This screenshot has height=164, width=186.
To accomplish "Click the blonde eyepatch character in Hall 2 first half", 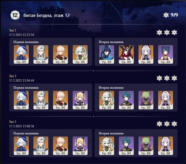I will click(80, 100).
